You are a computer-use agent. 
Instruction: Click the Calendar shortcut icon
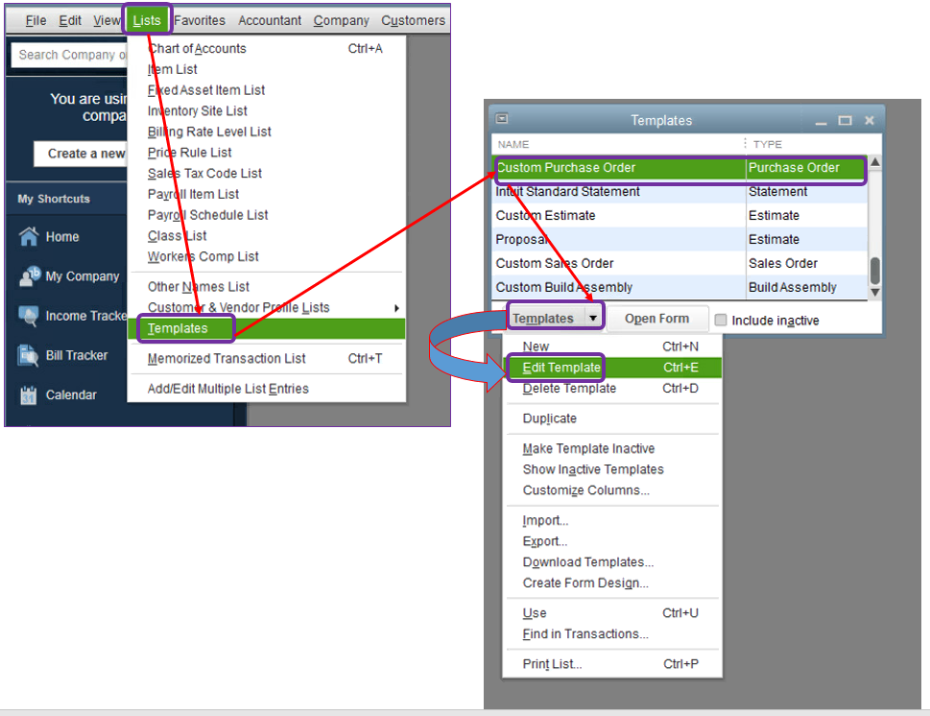(x=29, y=395)
